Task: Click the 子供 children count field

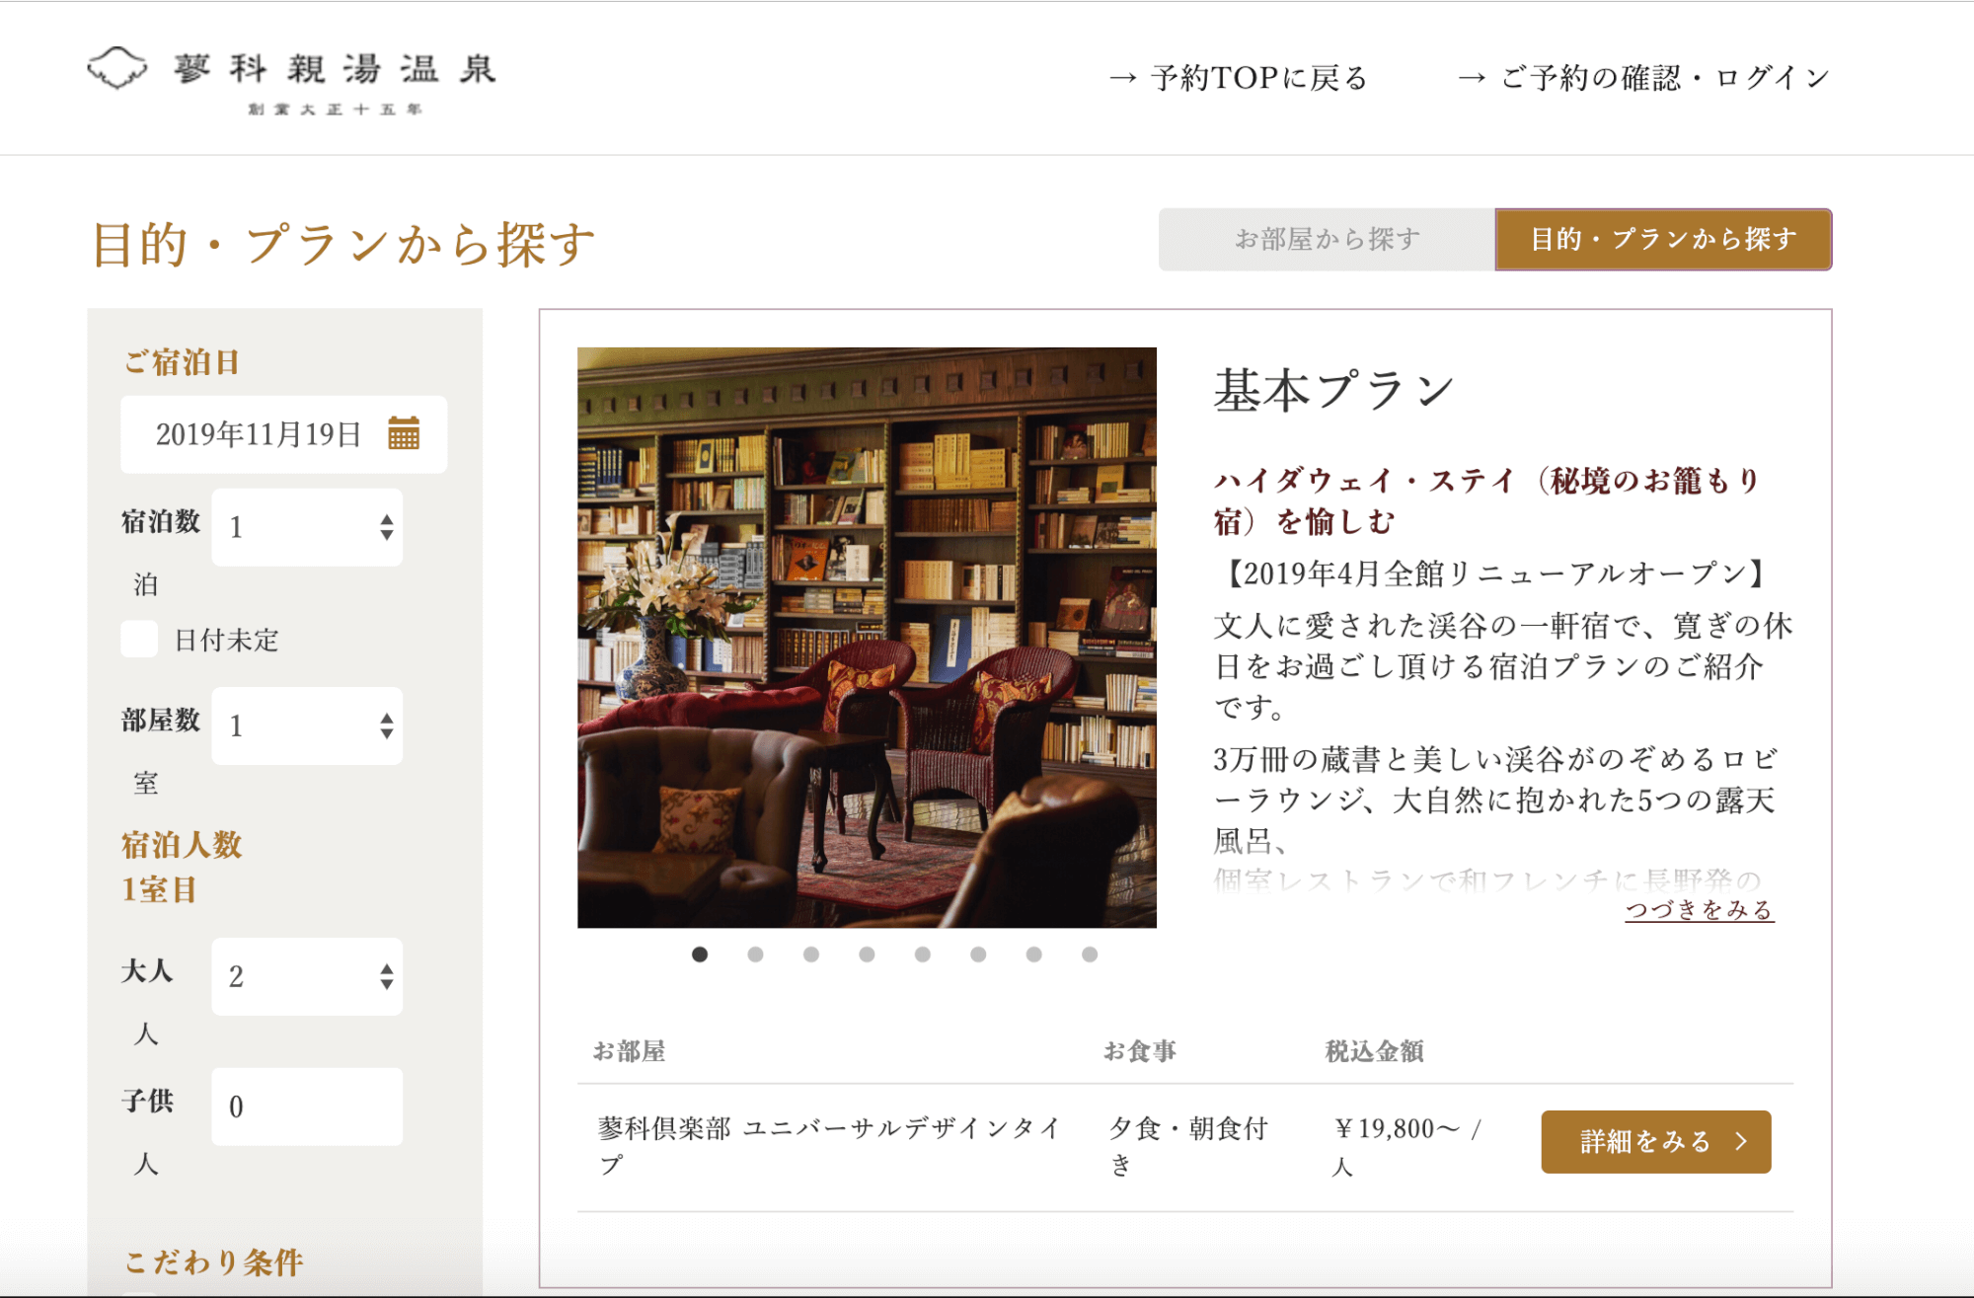Action: coord(307,1107)
